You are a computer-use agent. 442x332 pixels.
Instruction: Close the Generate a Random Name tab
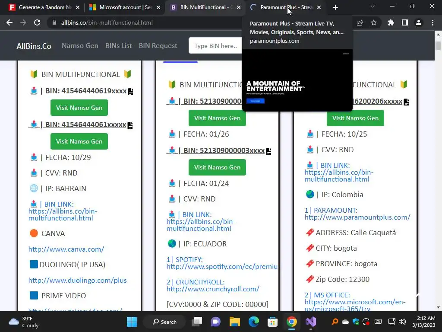coord(78,7)
